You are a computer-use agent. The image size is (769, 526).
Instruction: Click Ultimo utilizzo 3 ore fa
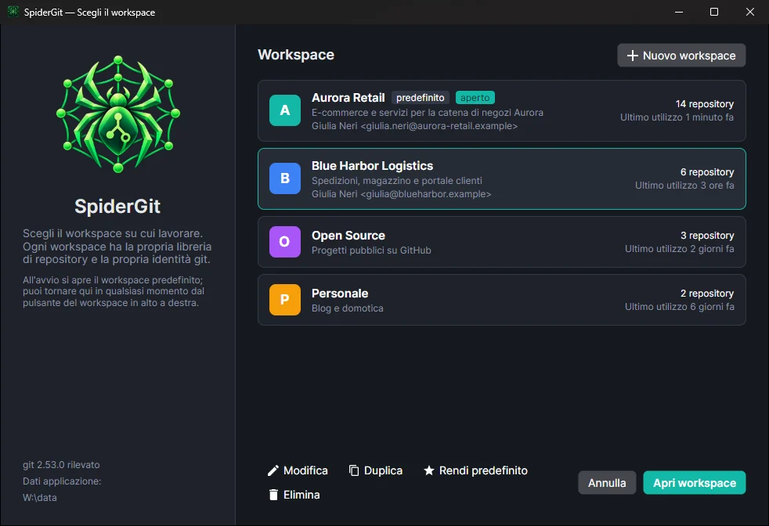pyautogui.click(x=684, y=186)
